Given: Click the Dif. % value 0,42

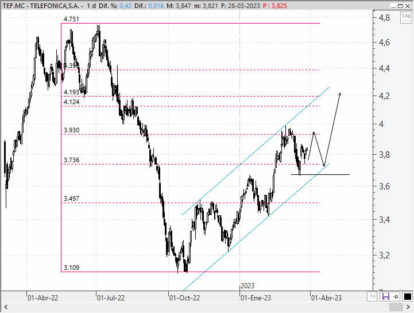Looking at the screenshot, I should 125,6.
